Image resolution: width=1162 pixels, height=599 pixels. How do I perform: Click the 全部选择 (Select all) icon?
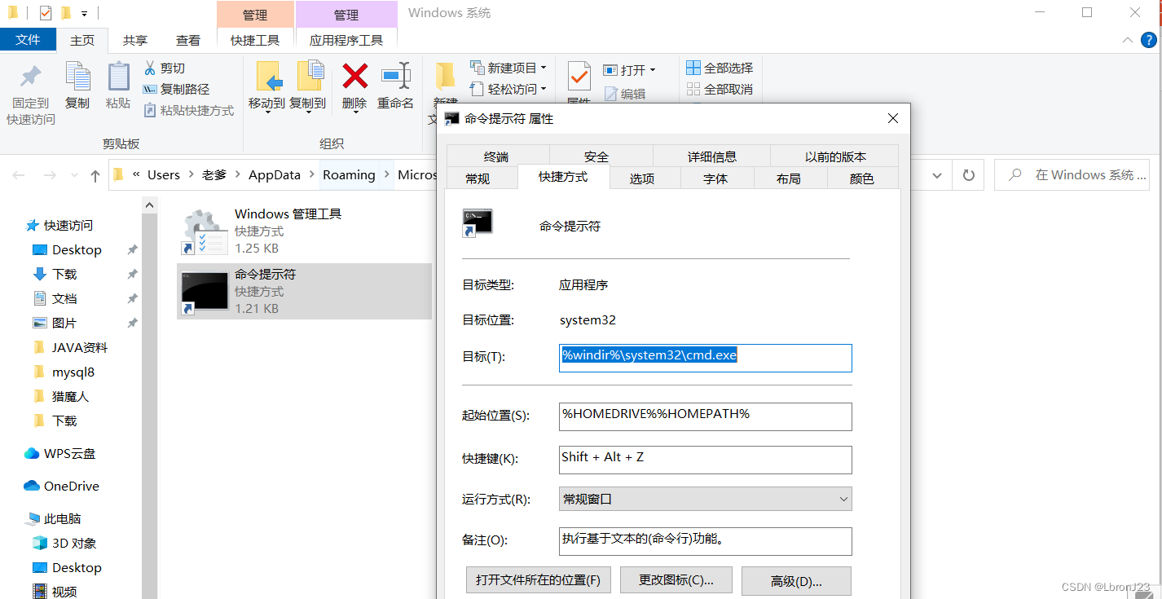coord(695,68)
